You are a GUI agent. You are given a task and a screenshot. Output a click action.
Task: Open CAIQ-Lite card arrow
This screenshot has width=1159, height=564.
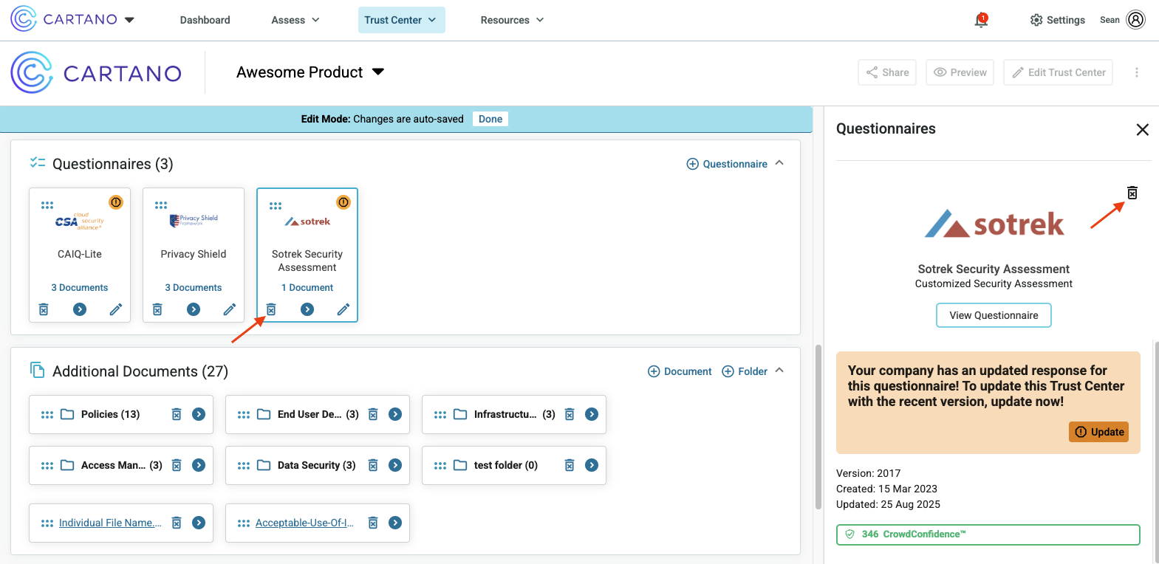point(80,309)
